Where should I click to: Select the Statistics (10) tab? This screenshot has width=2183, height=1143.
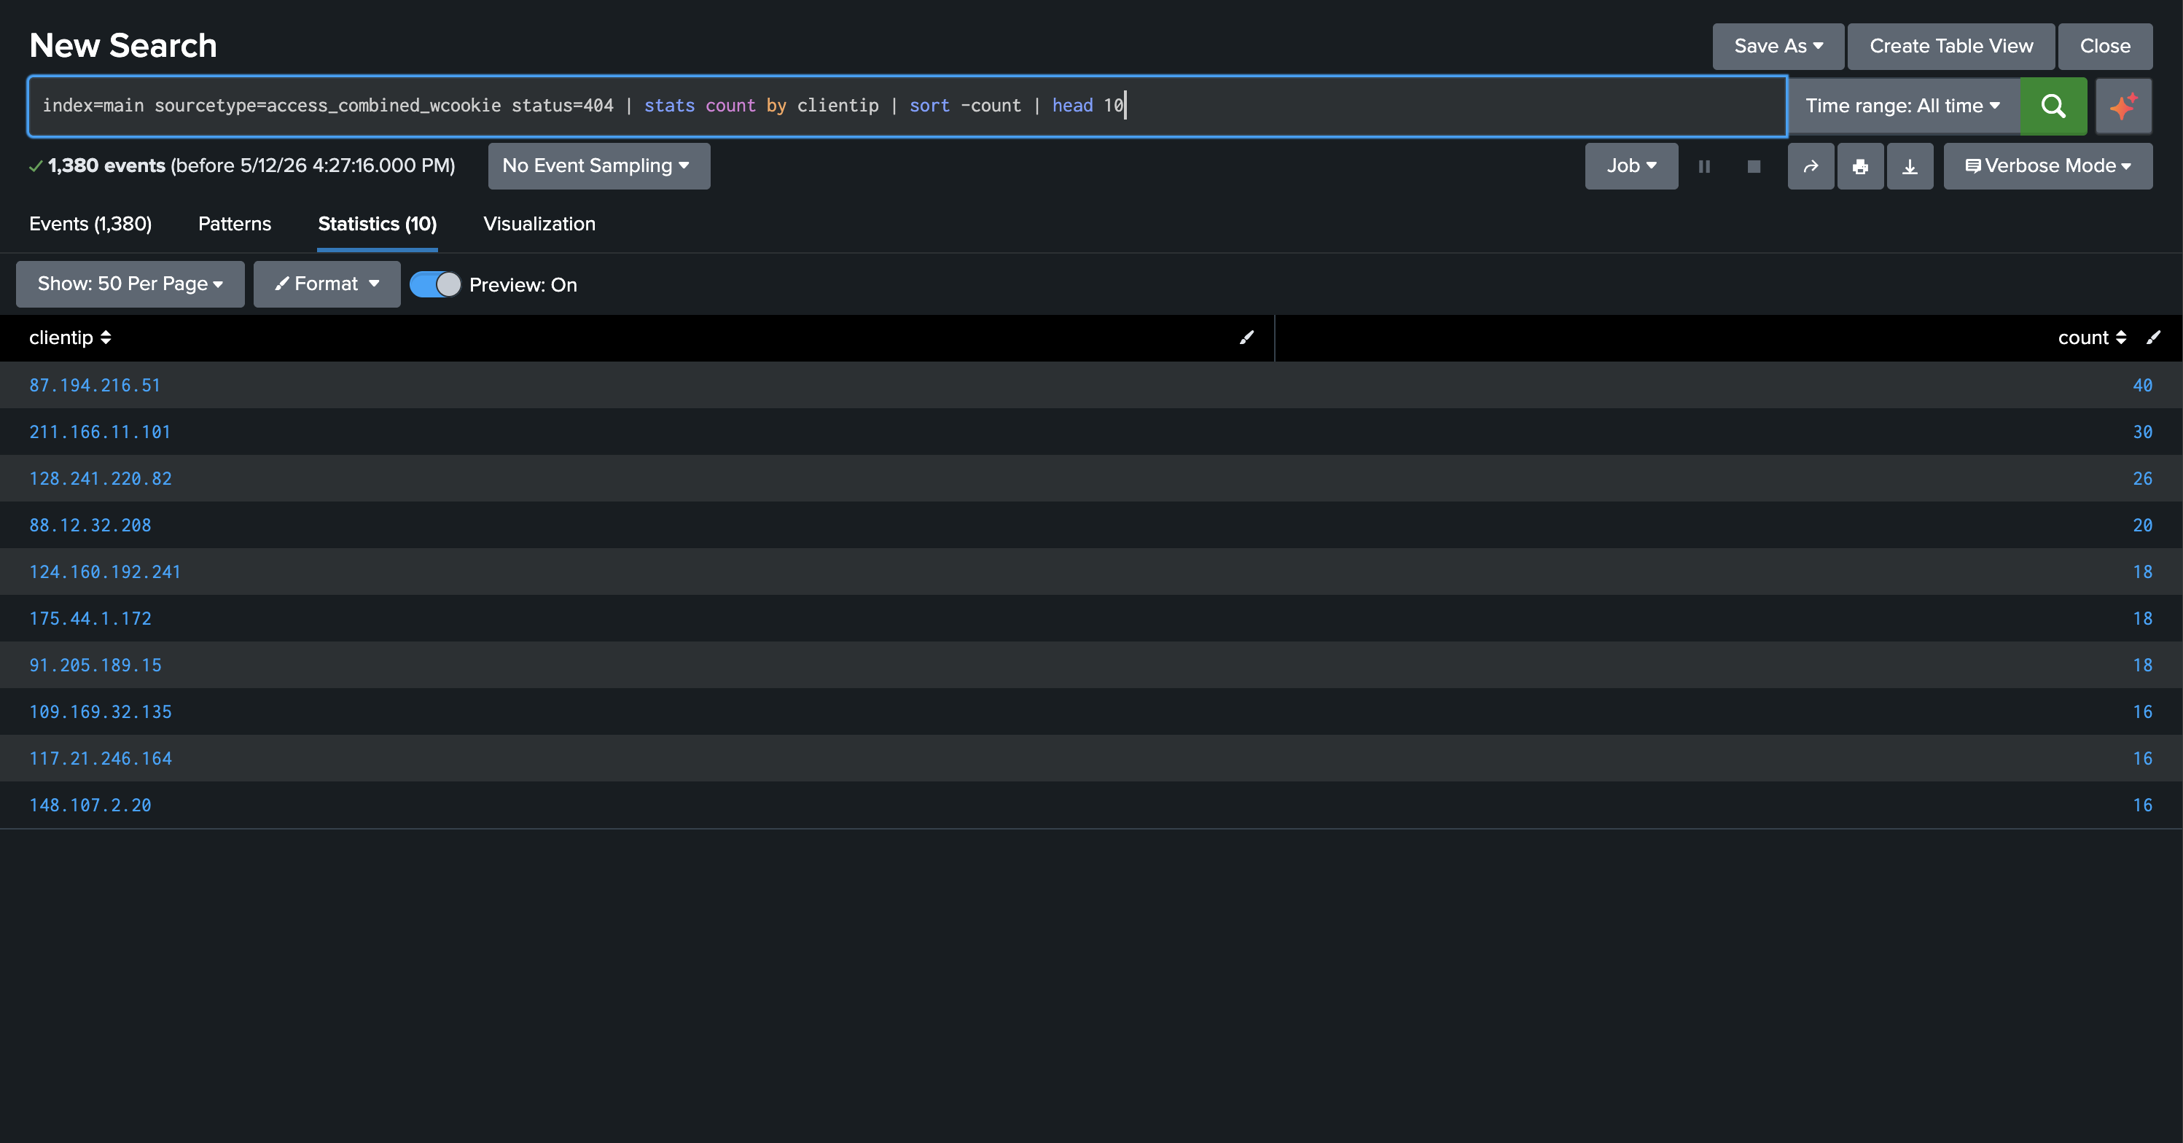tap(377, 224)
